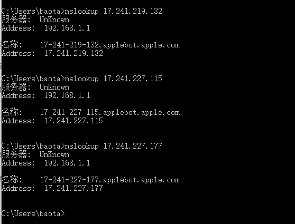This screenshot has width=295, height=224.
Task: Click the third 192.168.1.1 server address
Action: pos(67,163)
